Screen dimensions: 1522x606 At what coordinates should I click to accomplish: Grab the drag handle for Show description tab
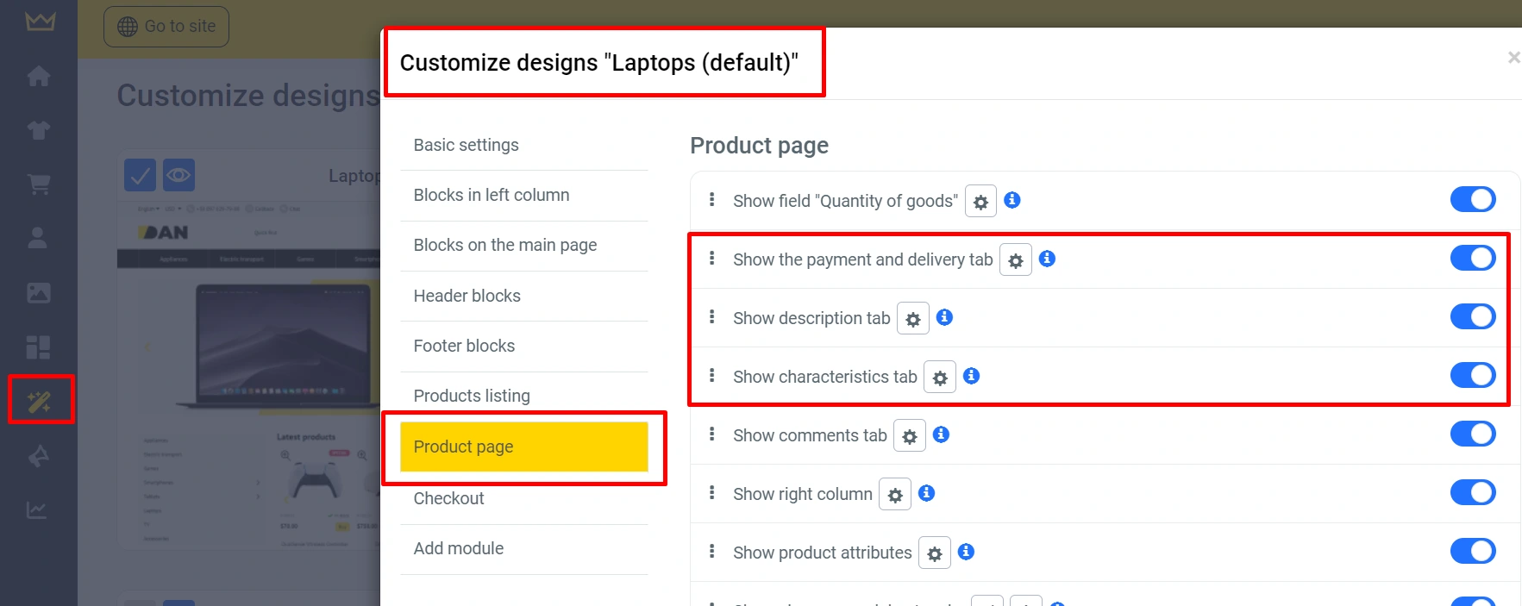(x=711, y=317)
